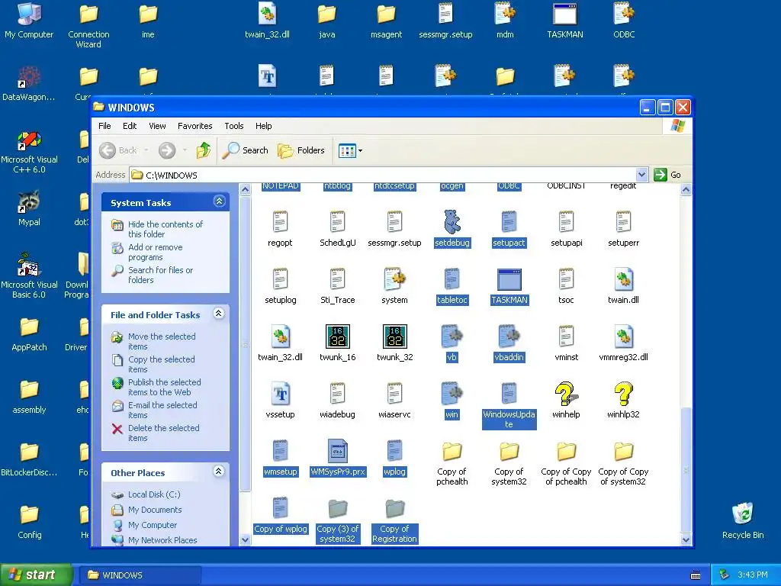Click E-mail the selected items link
This screenshot has height=586, width=781.
[162, 410]
